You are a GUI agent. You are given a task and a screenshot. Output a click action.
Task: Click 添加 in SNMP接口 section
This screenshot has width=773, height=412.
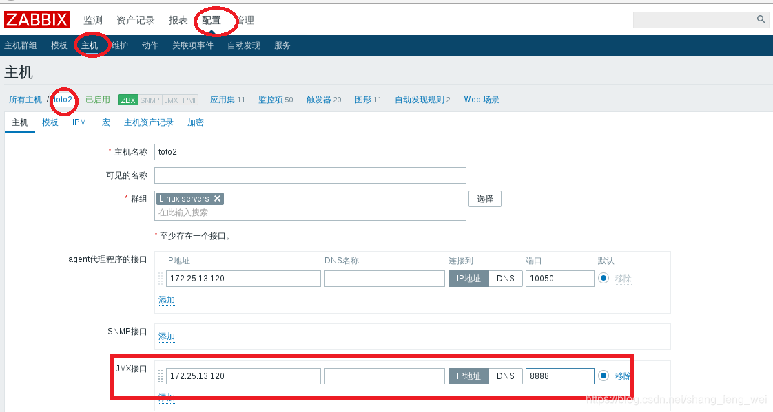(167, 337)
